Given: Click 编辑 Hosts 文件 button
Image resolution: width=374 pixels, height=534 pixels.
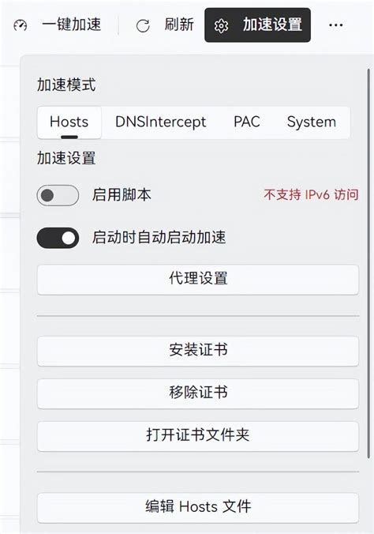Looking at the screenshot, I should click(x=198, y=508).
